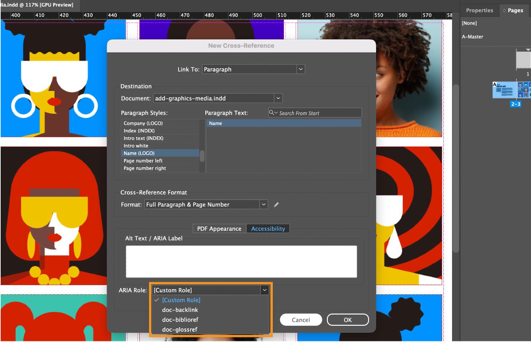Open the search options chevron beside the magnifier

(x=276, y=113)
